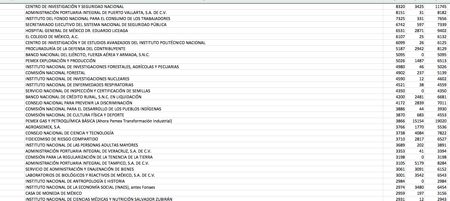Select the AGROASEMEX, S.A. cell
The width and height of the screenshot is (450, 201).
pyautogui.click(x=43, y=127)
